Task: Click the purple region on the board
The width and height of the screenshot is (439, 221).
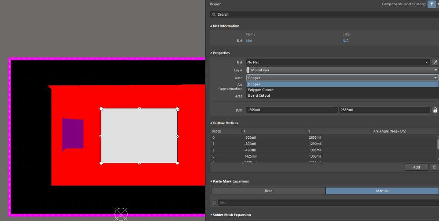Action: [x=73, y=134]
